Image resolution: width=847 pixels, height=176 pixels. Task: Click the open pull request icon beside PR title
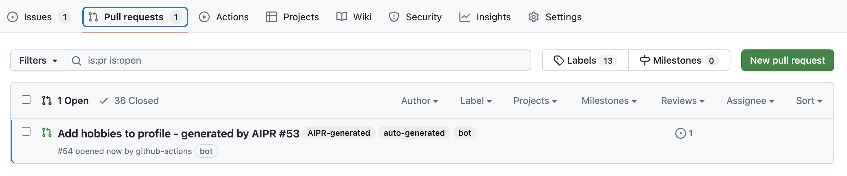(x=47, y=133)
